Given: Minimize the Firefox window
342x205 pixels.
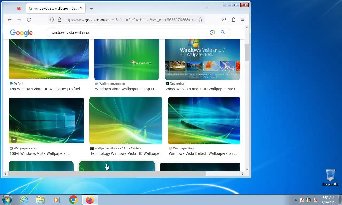Looking at the screenshot, I should [x=227, y=5].
